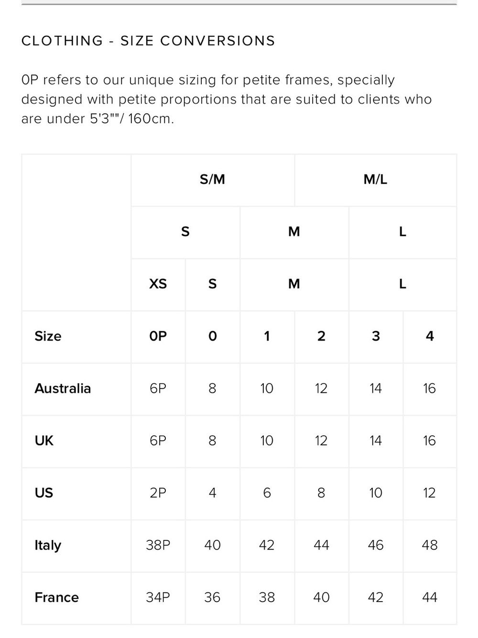Select the Australia row label
The height and width of the screenshot is (638, 478).
pyautogui.click(x=63, y=388)
